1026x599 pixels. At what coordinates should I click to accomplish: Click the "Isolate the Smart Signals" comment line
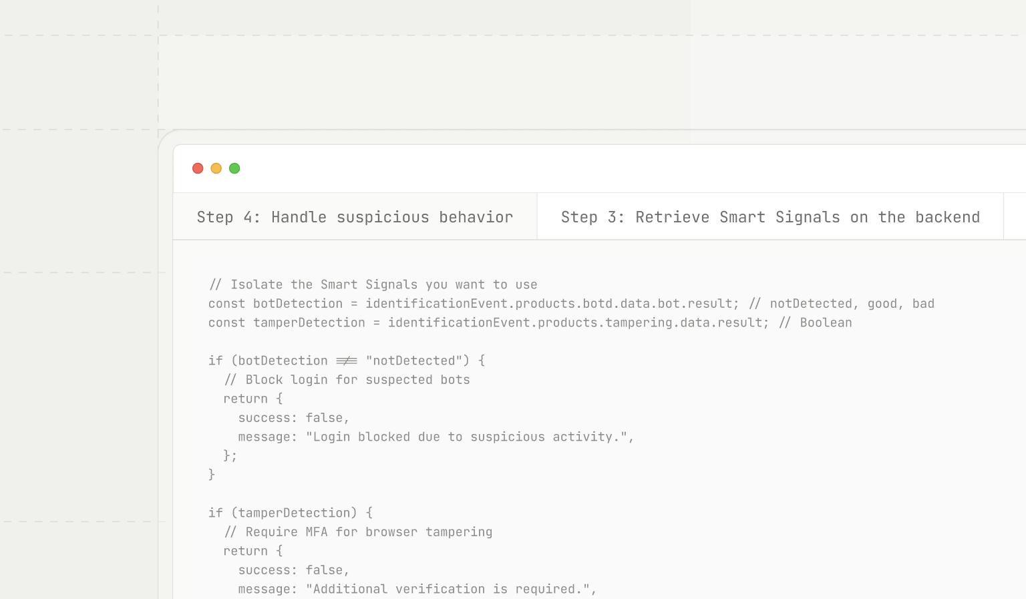click(x=373, y=284)
